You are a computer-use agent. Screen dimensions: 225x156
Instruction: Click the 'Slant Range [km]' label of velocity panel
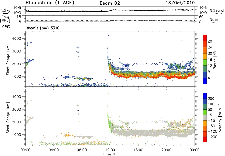point(8,118)
